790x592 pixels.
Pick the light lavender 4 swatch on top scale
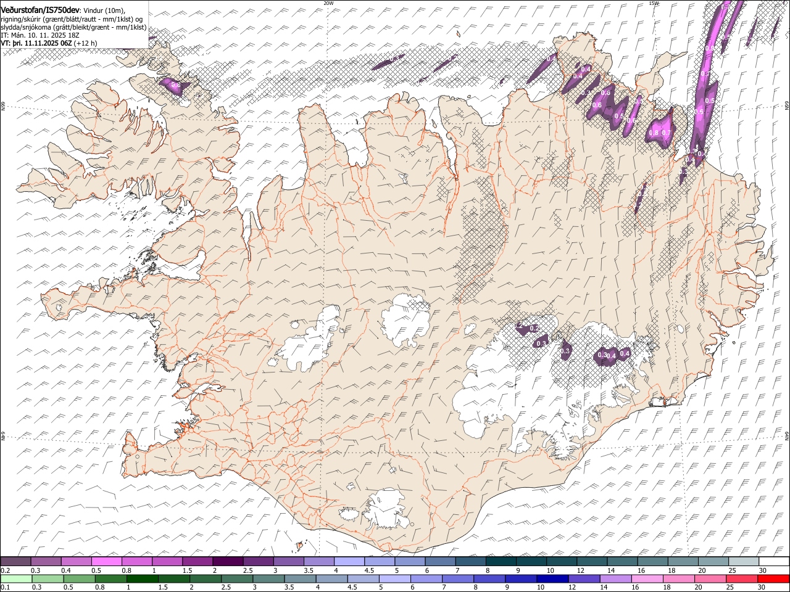point(349,561)
